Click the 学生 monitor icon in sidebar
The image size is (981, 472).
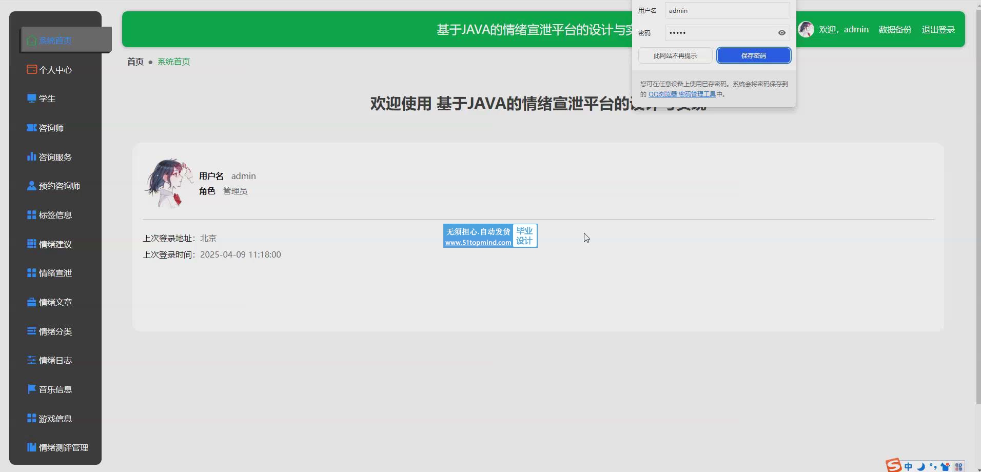click(x=31, y=99)
